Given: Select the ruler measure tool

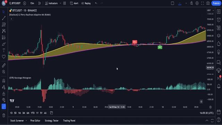Looking at the screenshot, I should pos(4,65).
